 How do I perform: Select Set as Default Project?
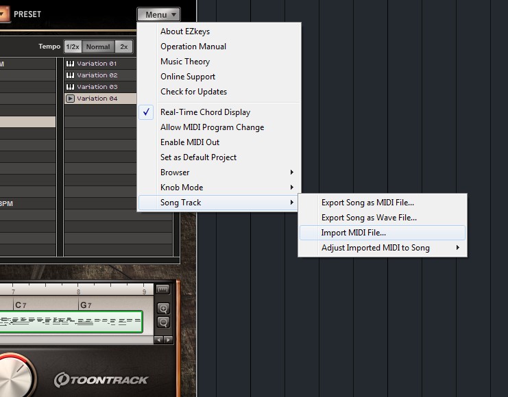point(219,157)
